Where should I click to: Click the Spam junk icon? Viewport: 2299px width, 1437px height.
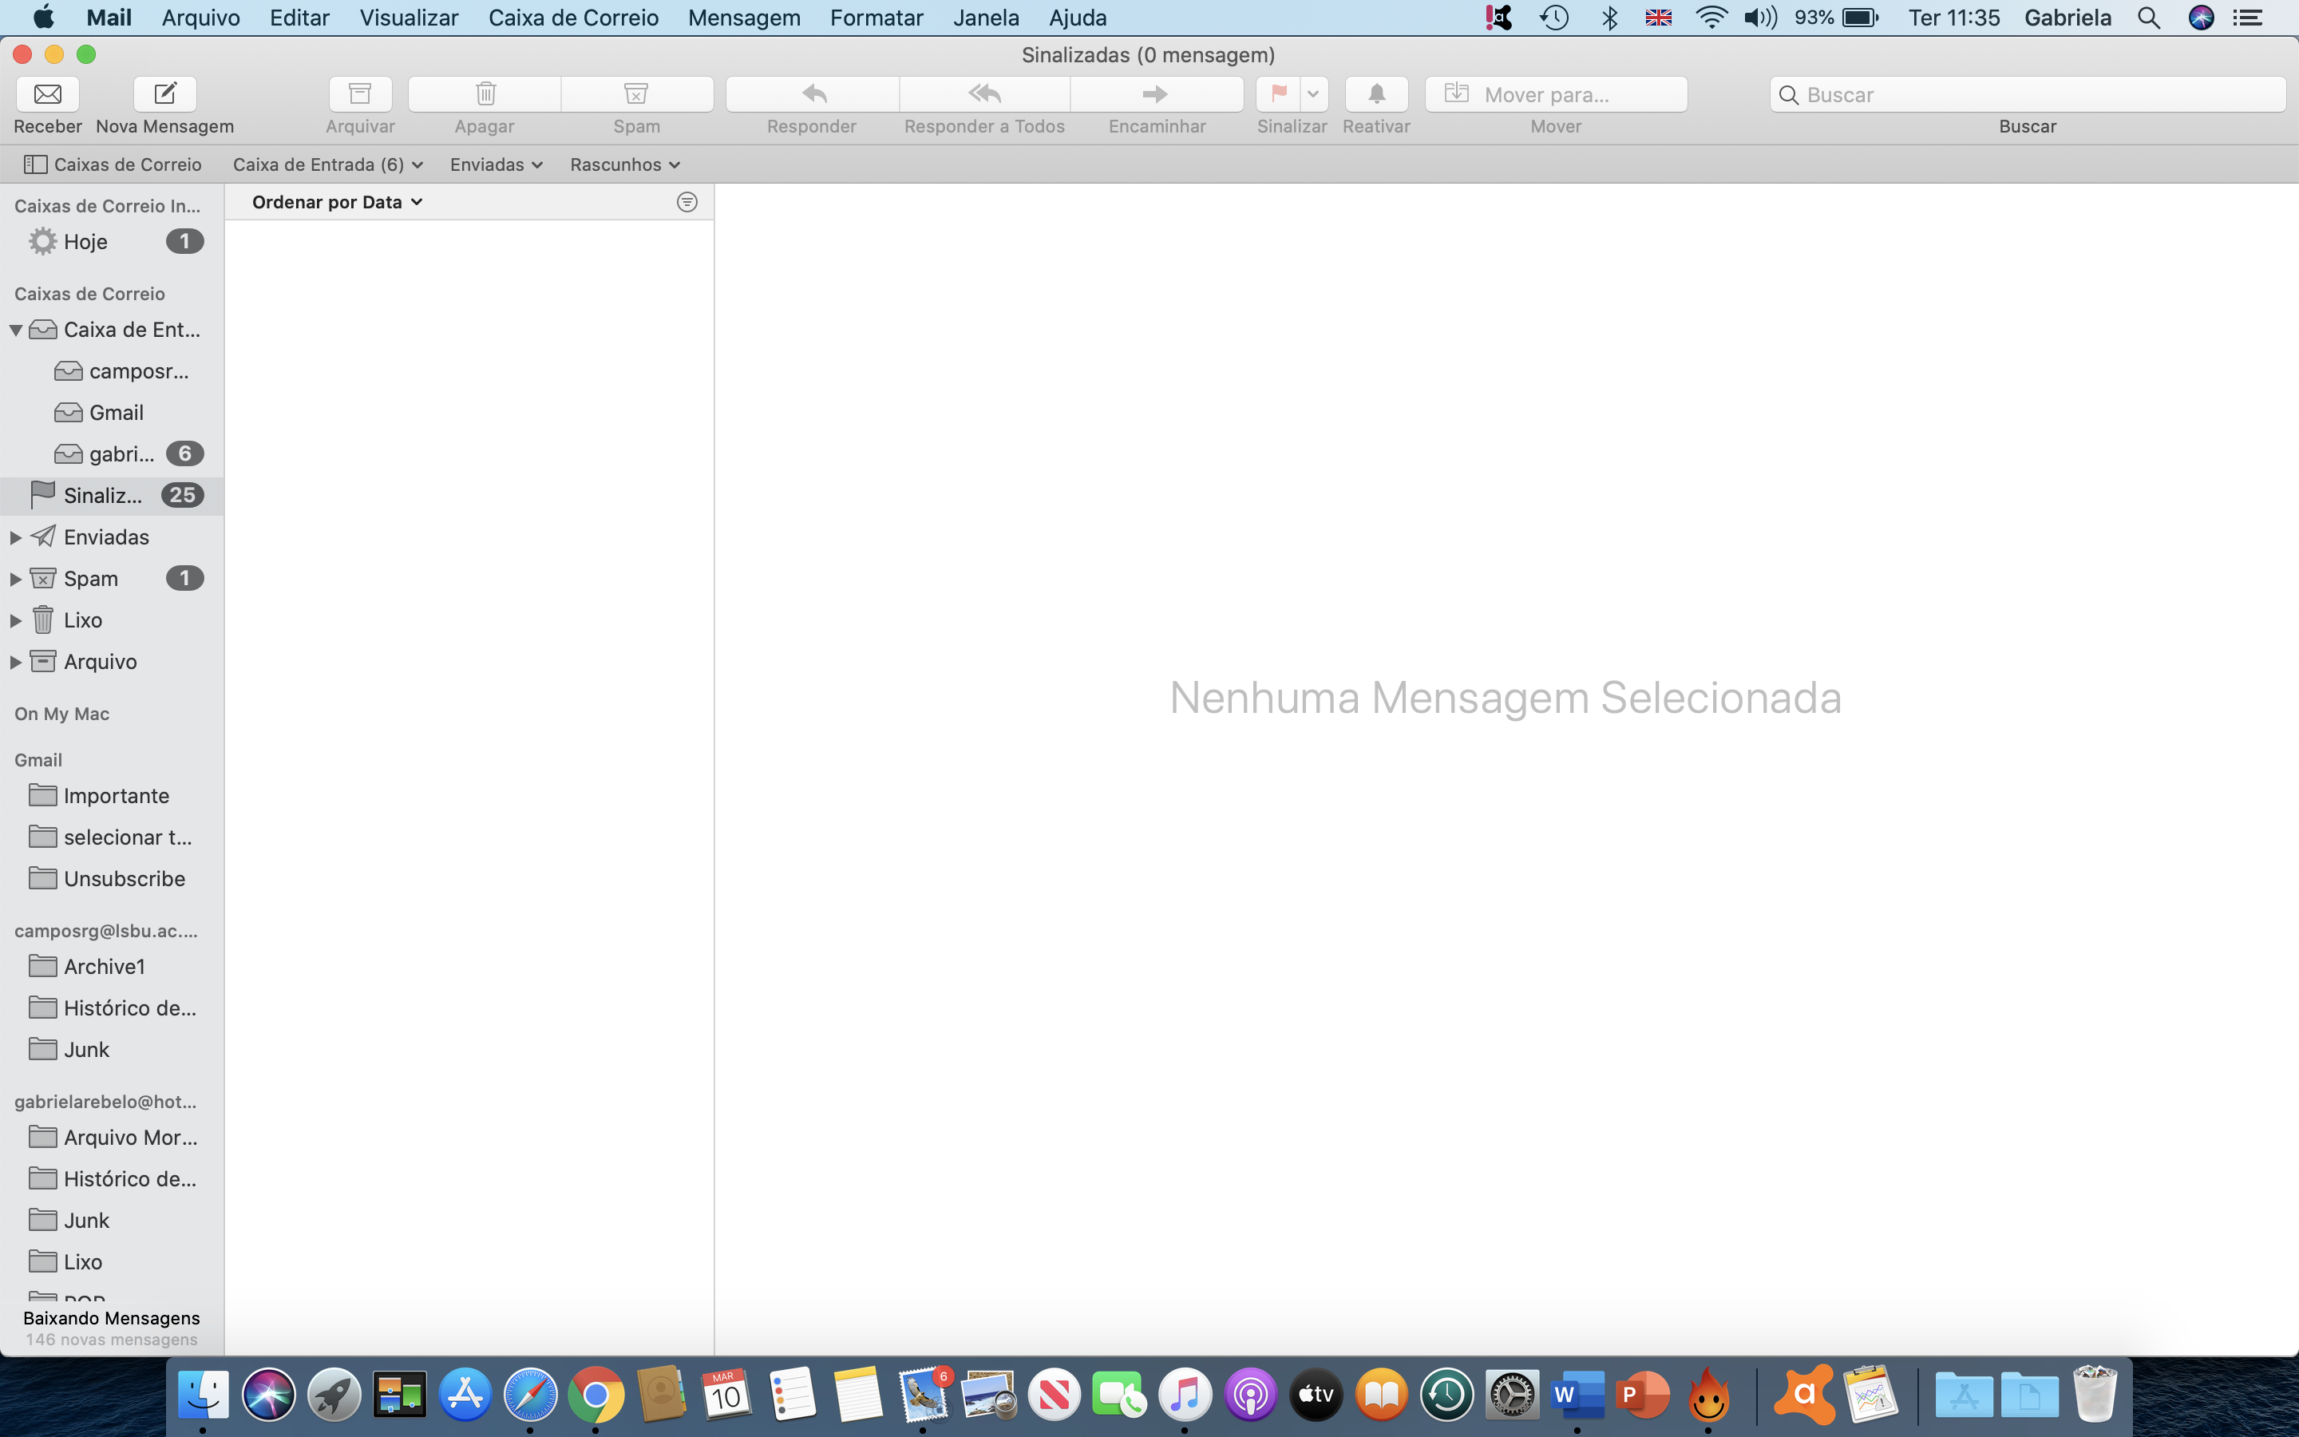(x=635, y=94)
